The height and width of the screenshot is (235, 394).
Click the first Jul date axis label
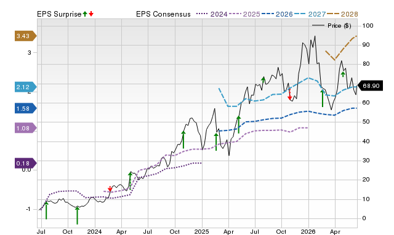[41, 231]
